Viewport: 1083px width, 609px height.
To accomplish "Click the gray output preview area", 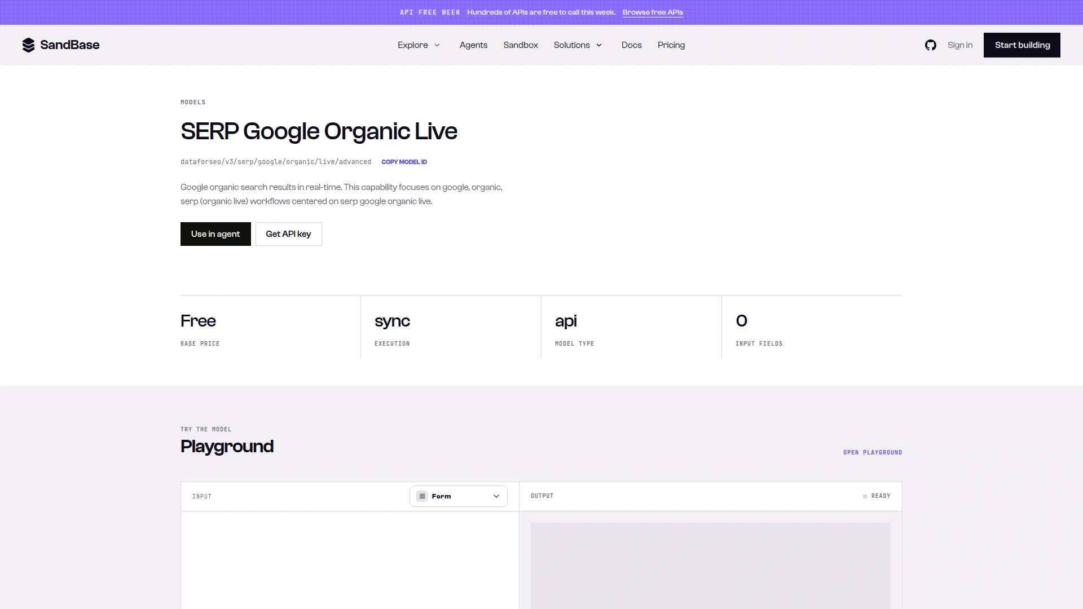I will (711, 566).
